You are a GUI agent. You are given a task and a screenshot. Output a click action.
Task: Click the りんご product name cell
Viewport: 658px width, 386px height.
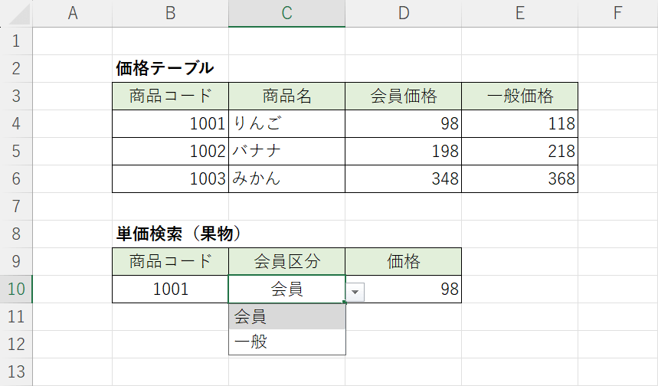[286, 123]
